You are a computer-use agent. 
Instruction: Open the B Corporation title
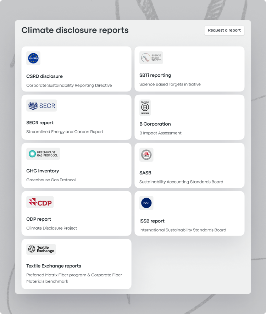coord(155,124)
